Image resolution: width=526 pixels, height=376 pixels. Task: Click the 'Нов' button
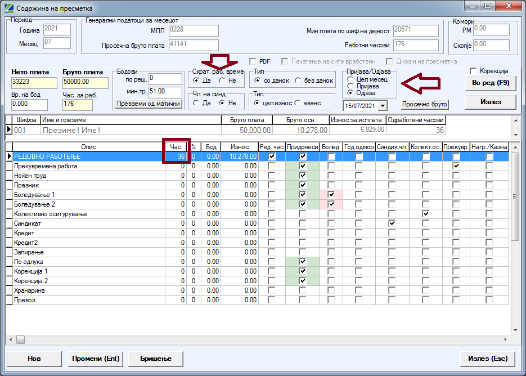click(34, 359)
